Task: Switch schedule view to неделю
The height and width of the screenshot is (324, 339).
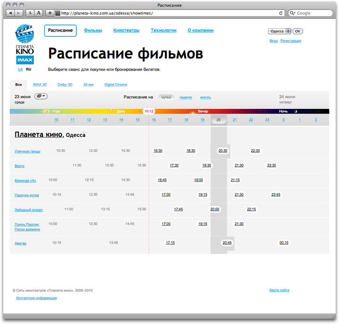Action: click(x=186, y=97)
